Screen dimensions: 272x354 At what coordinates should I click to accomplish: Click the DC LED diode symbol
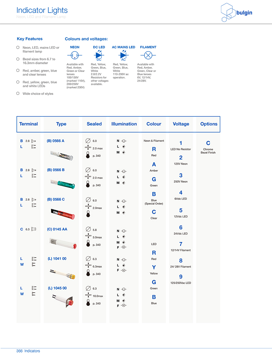(99, 55)
